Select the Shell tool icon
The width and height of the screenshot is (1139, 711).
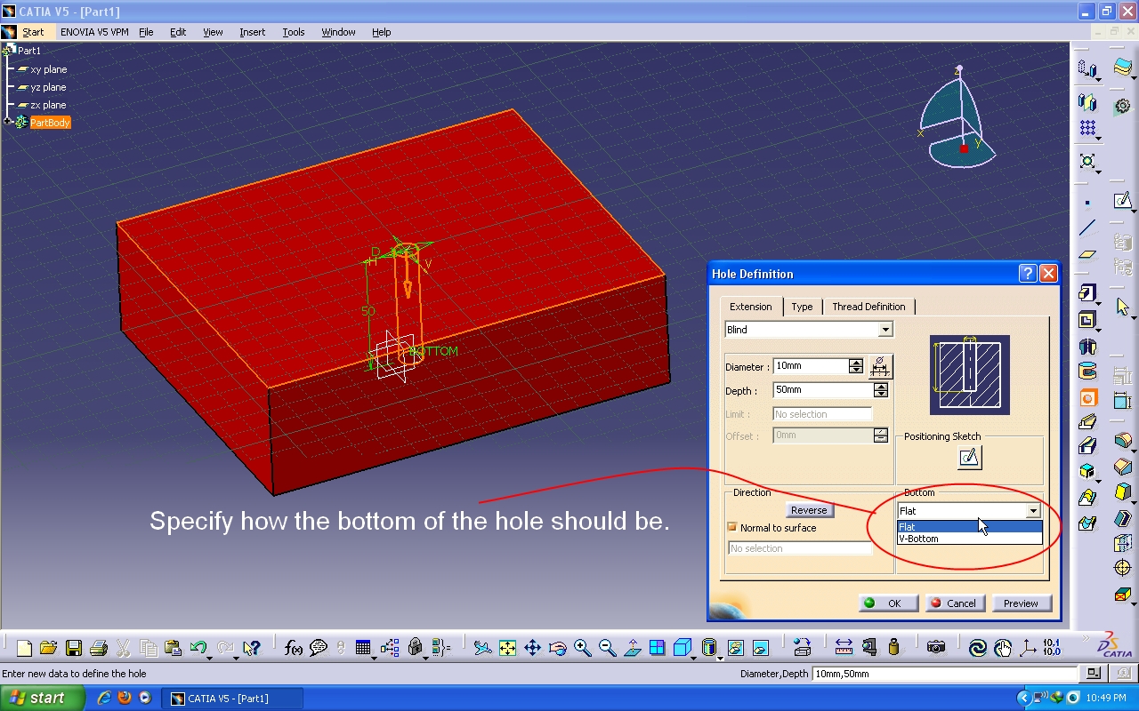point(1122,517)
